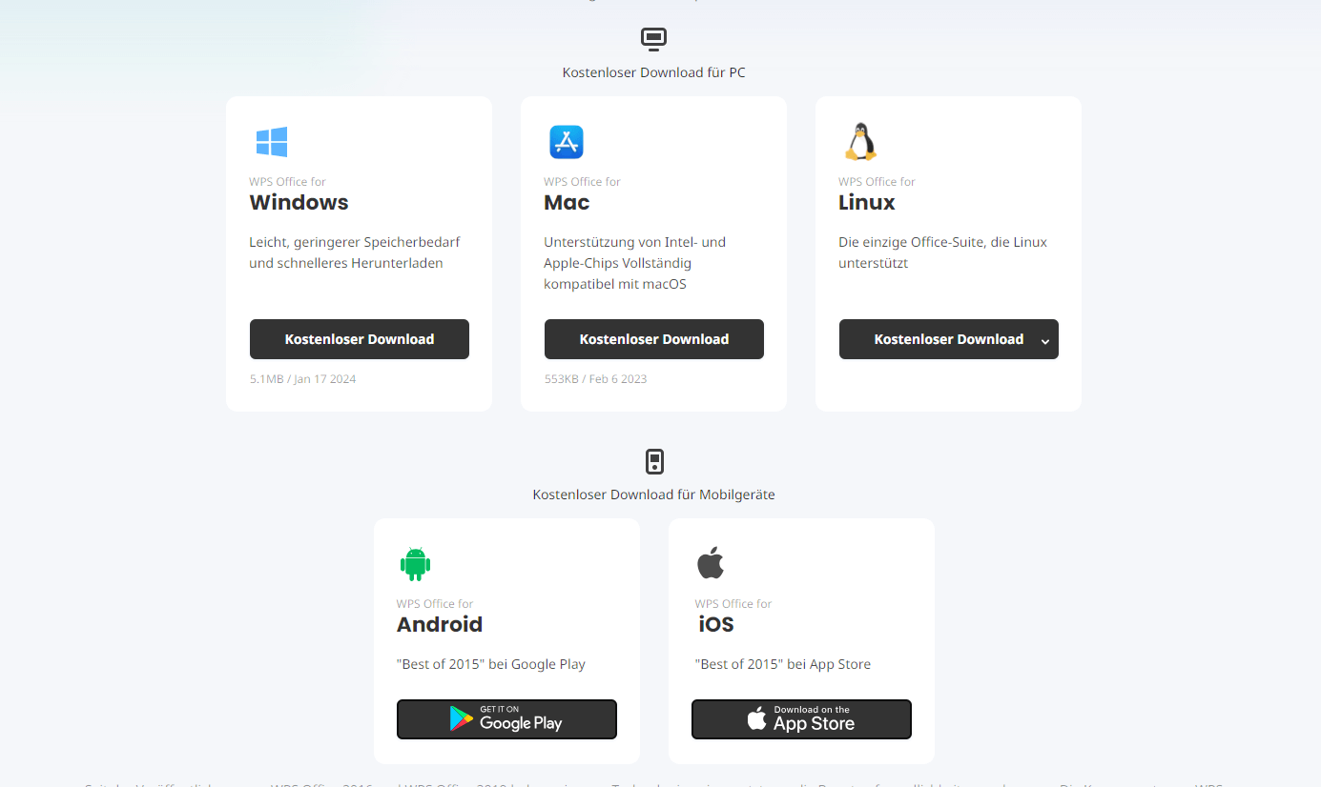Click the mobile device icon
Screen dimensions: 1321x787
pyautogui.click(x=653, y=462)
